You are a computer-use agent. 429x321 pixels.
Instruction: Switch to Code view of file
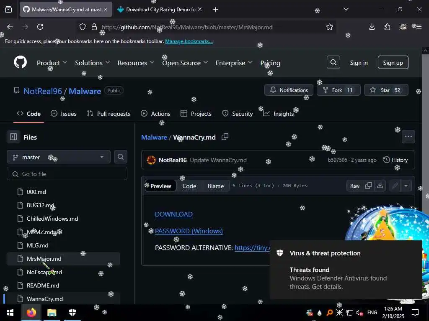click(x=189, y=186)
